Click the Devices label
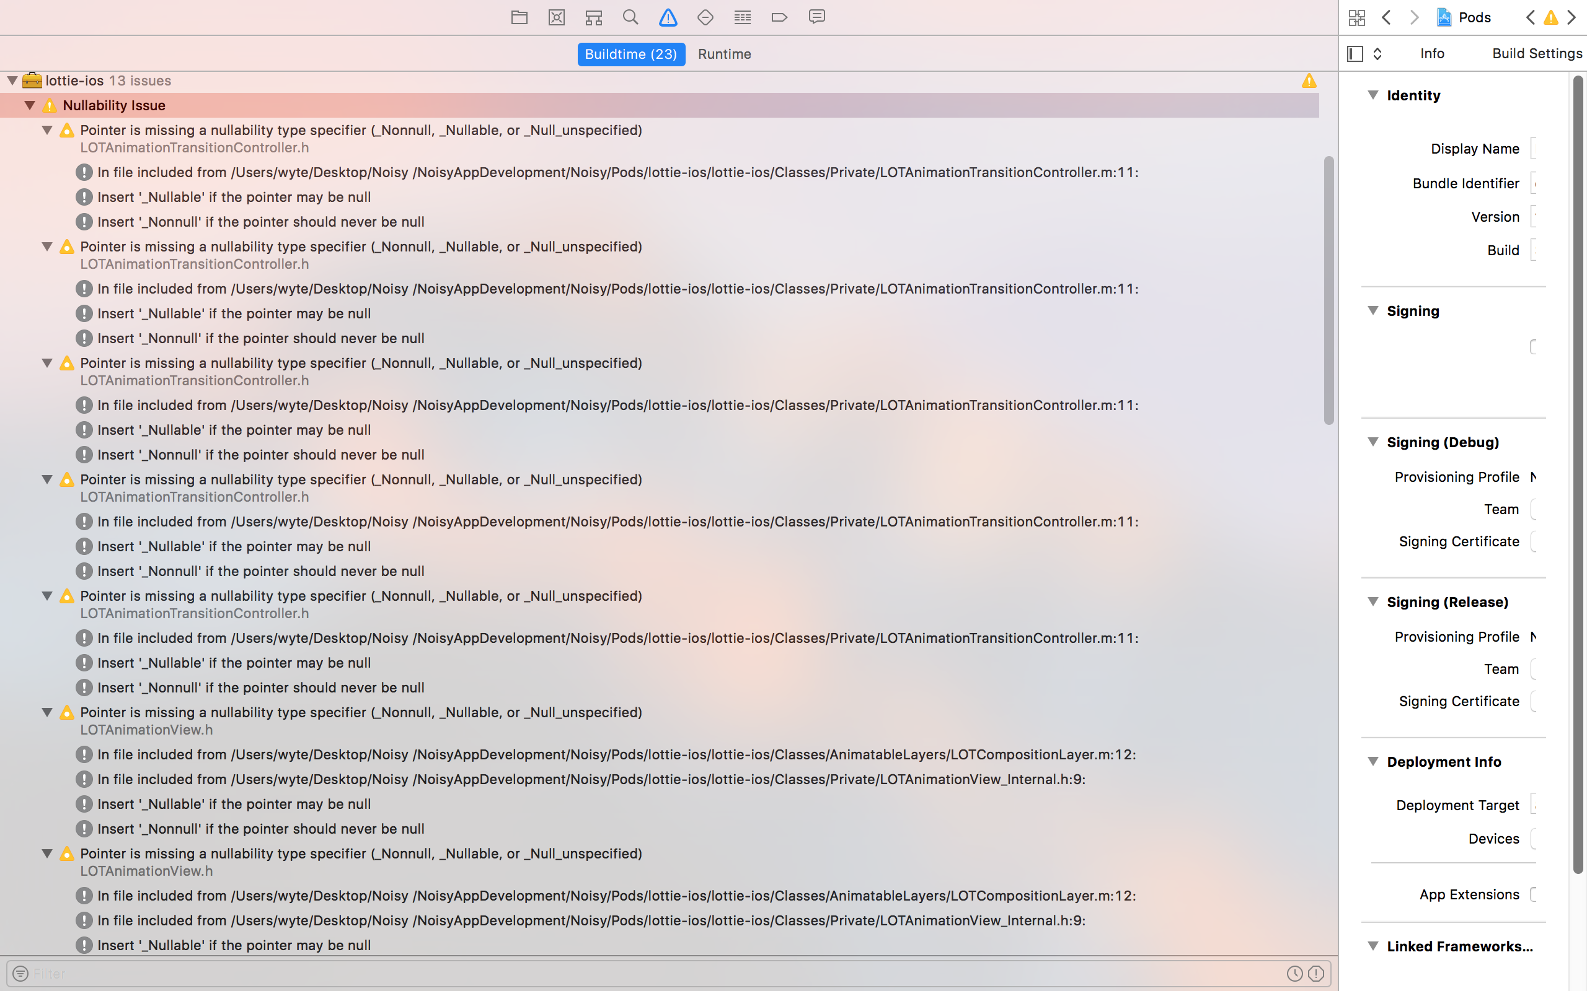This screenshot has width=1587, height=991. pos(1494,838)
